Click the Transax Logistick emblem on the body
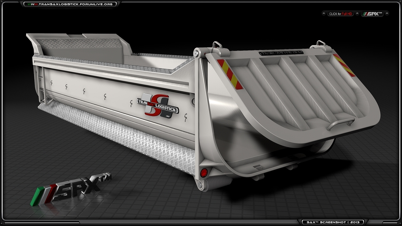Screen dimensions: 402x226 click(158, 106)
